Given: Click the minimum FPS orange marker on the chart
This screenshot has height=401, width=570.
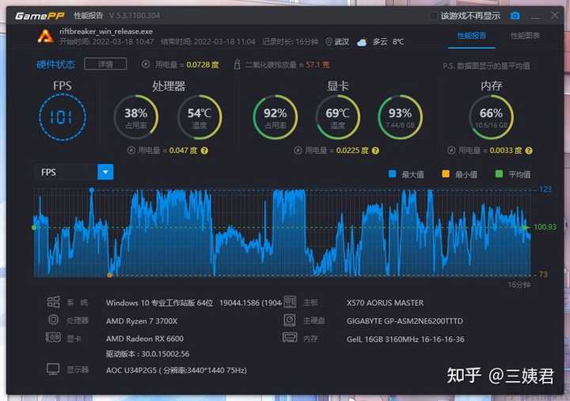Looking at the screenshot, I should point(110,275).
